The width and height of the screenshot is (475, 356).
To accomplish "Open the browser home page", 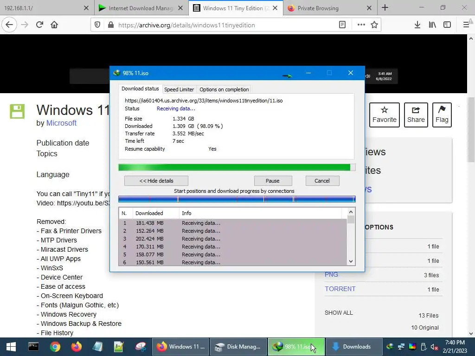I will pos(54,25).
